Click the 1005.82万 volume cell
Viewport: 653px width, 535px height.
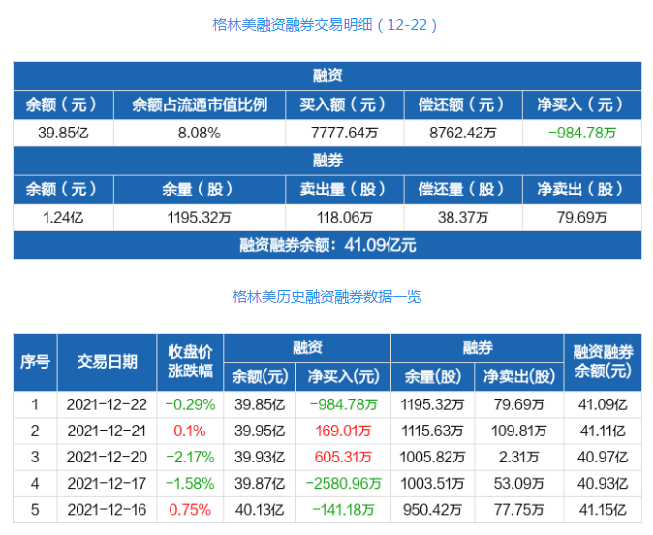point(432,458)
